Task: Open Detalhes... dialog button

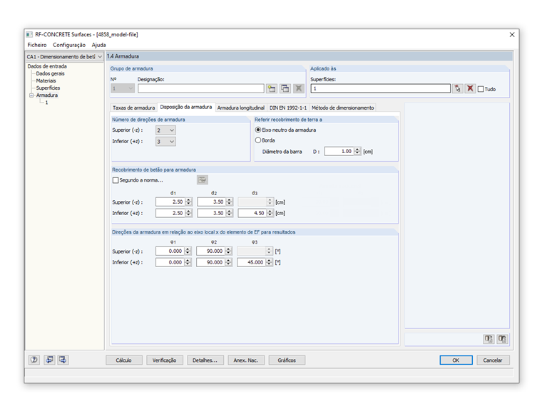Action: point(205,360)
